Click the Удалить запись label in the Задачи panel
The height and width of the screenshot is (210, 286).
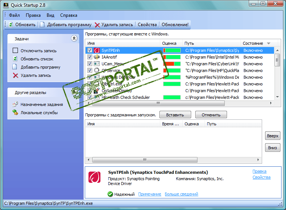coord(36,75)
